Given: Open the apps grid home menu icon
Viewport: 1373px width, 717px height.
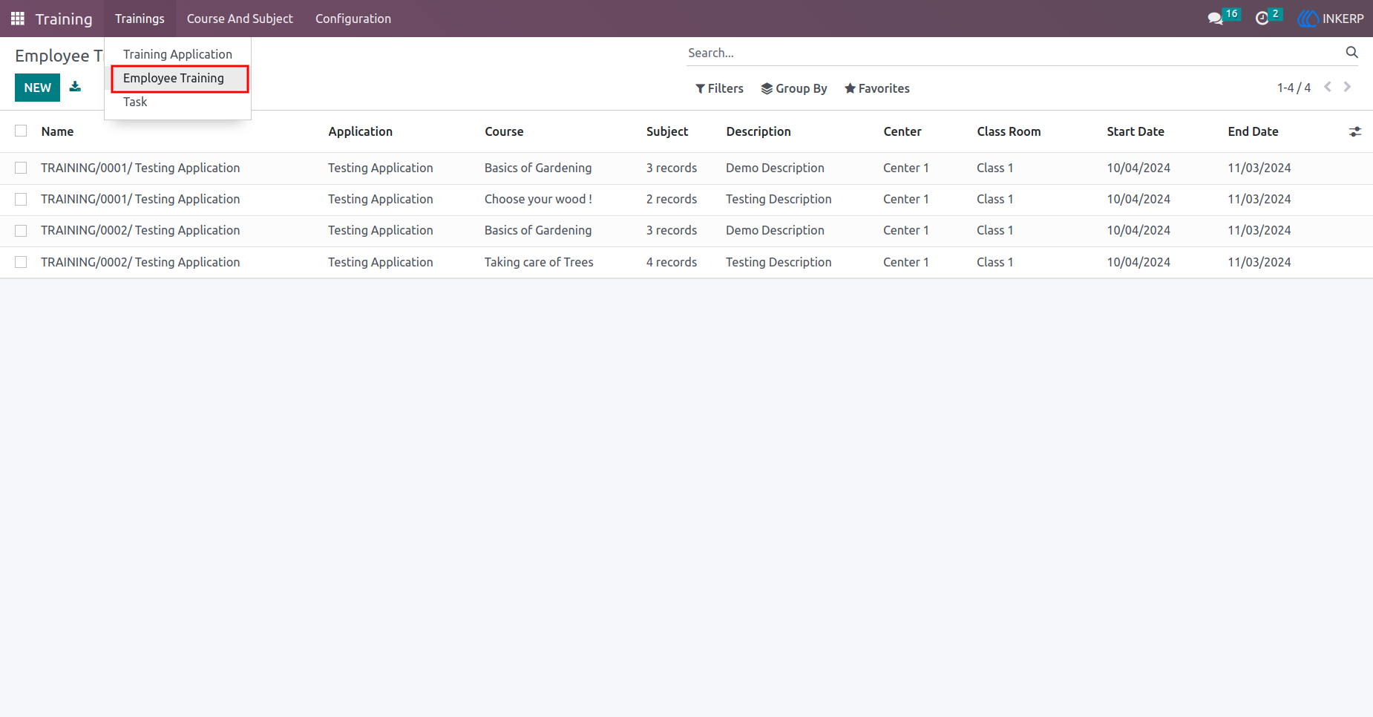Looking at the screenshot, I should click(x=18, y=19).
